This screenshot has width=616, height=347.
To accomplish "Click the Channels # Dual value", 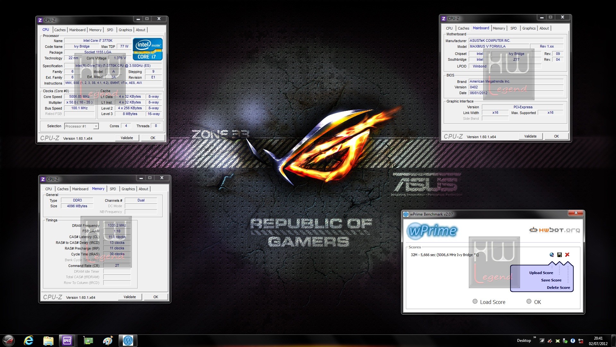I will coord(141,200).
